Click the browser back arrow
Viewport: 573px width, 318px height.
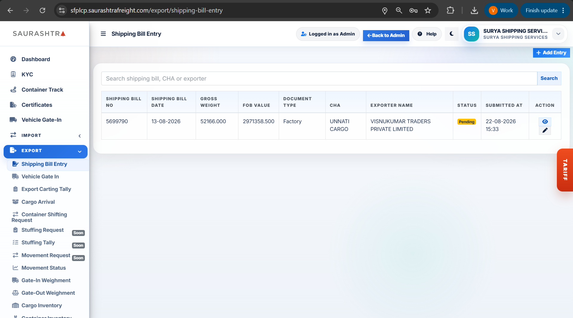click(10, 10)
